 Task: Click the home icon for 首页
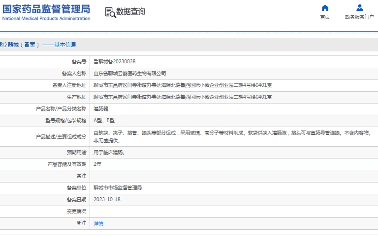pyautogui.click(x=325, y=8)
